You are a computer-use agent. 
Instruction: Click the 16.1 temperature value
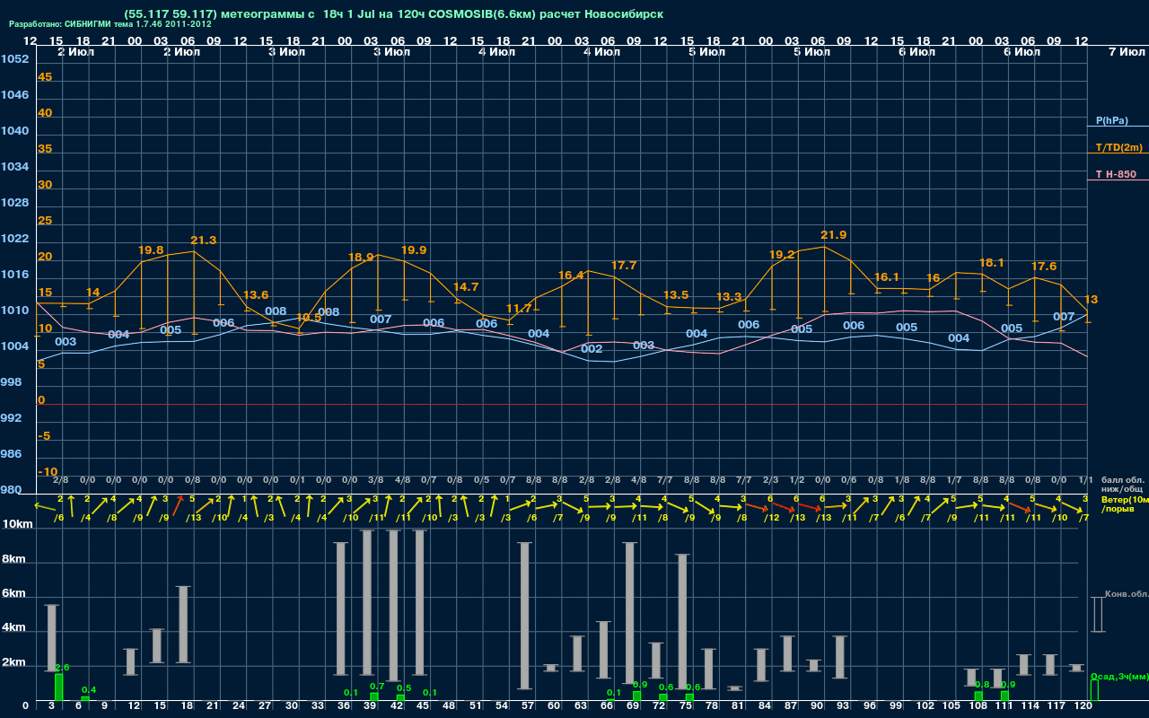pyautogui.click(x=886, y=277)
